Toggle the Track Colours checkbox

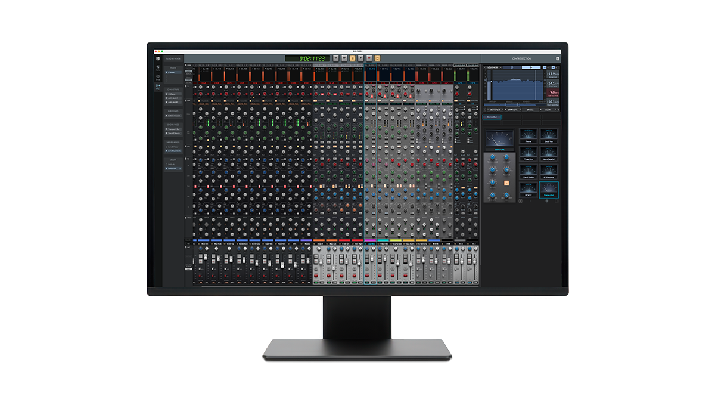(x=173, y=133)
